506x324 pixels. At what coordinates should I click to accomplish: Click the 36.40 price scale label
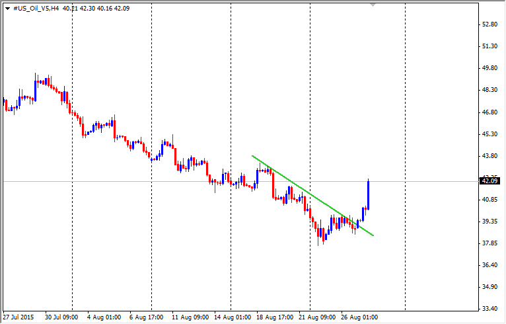[x=489, y=265]
